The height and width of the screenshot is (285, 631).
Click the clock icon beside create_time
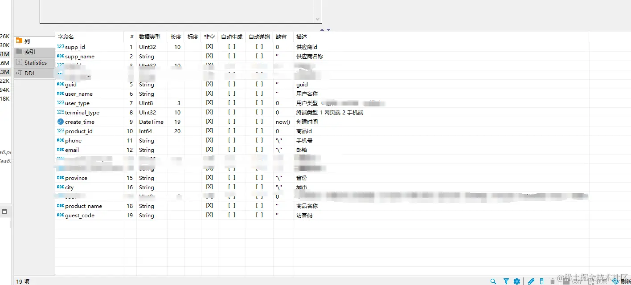tap(61, 122)
